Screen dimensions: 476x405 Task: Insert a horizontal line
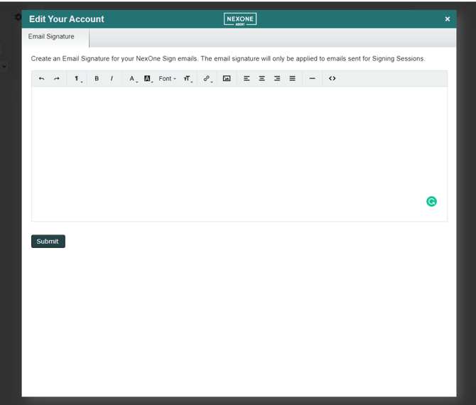click(x=312, y=79)
